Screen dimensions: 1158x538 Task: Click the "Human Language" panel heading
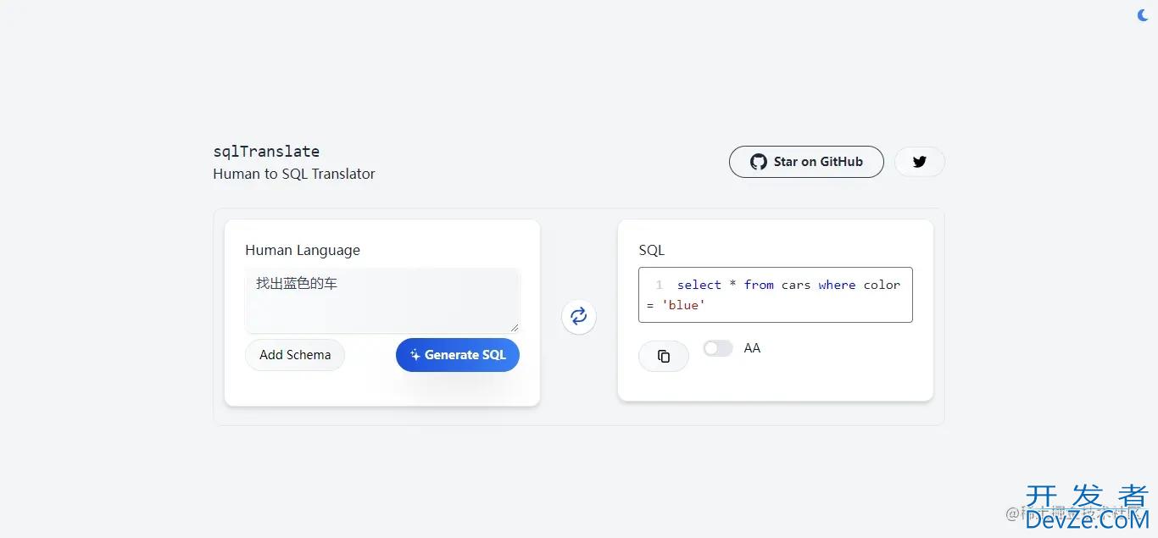[303, 250]
